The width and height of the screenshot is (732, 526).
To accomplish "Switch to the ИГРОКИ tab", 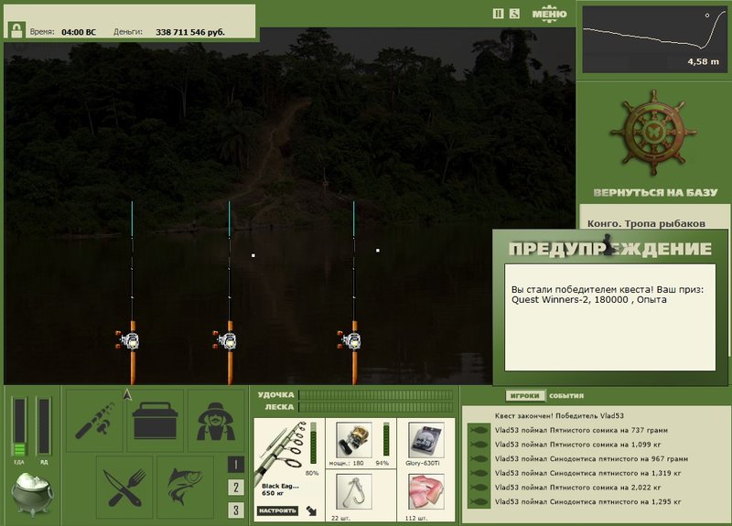I will click(524, 396).
